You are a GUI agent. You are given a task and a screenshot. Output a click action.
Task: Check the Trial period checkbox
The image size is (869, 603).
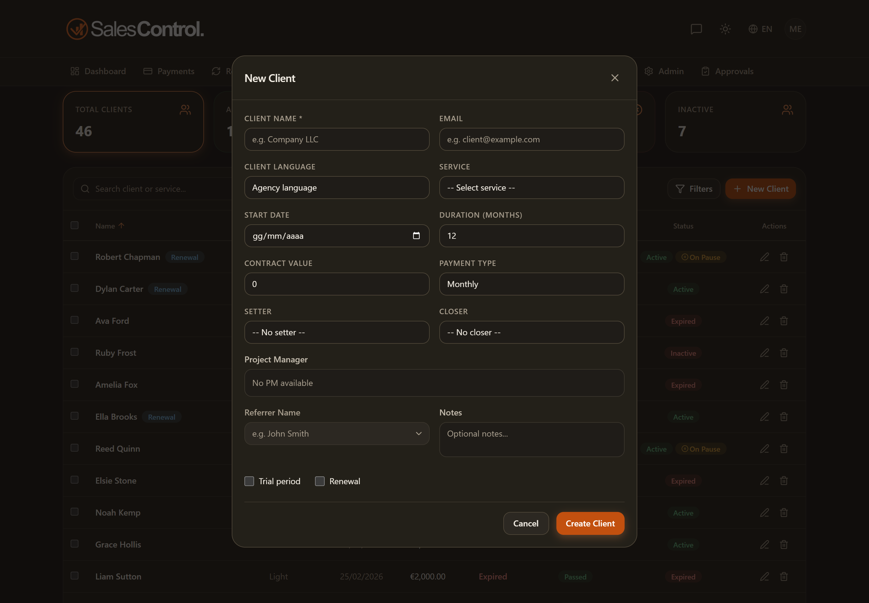pos(249,481)
